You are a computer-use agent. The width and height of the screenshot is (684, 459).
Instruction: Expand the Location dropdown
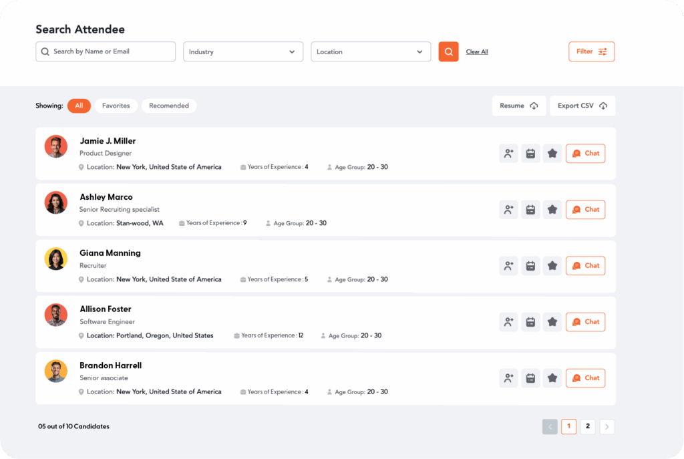[x=371, y=51]
